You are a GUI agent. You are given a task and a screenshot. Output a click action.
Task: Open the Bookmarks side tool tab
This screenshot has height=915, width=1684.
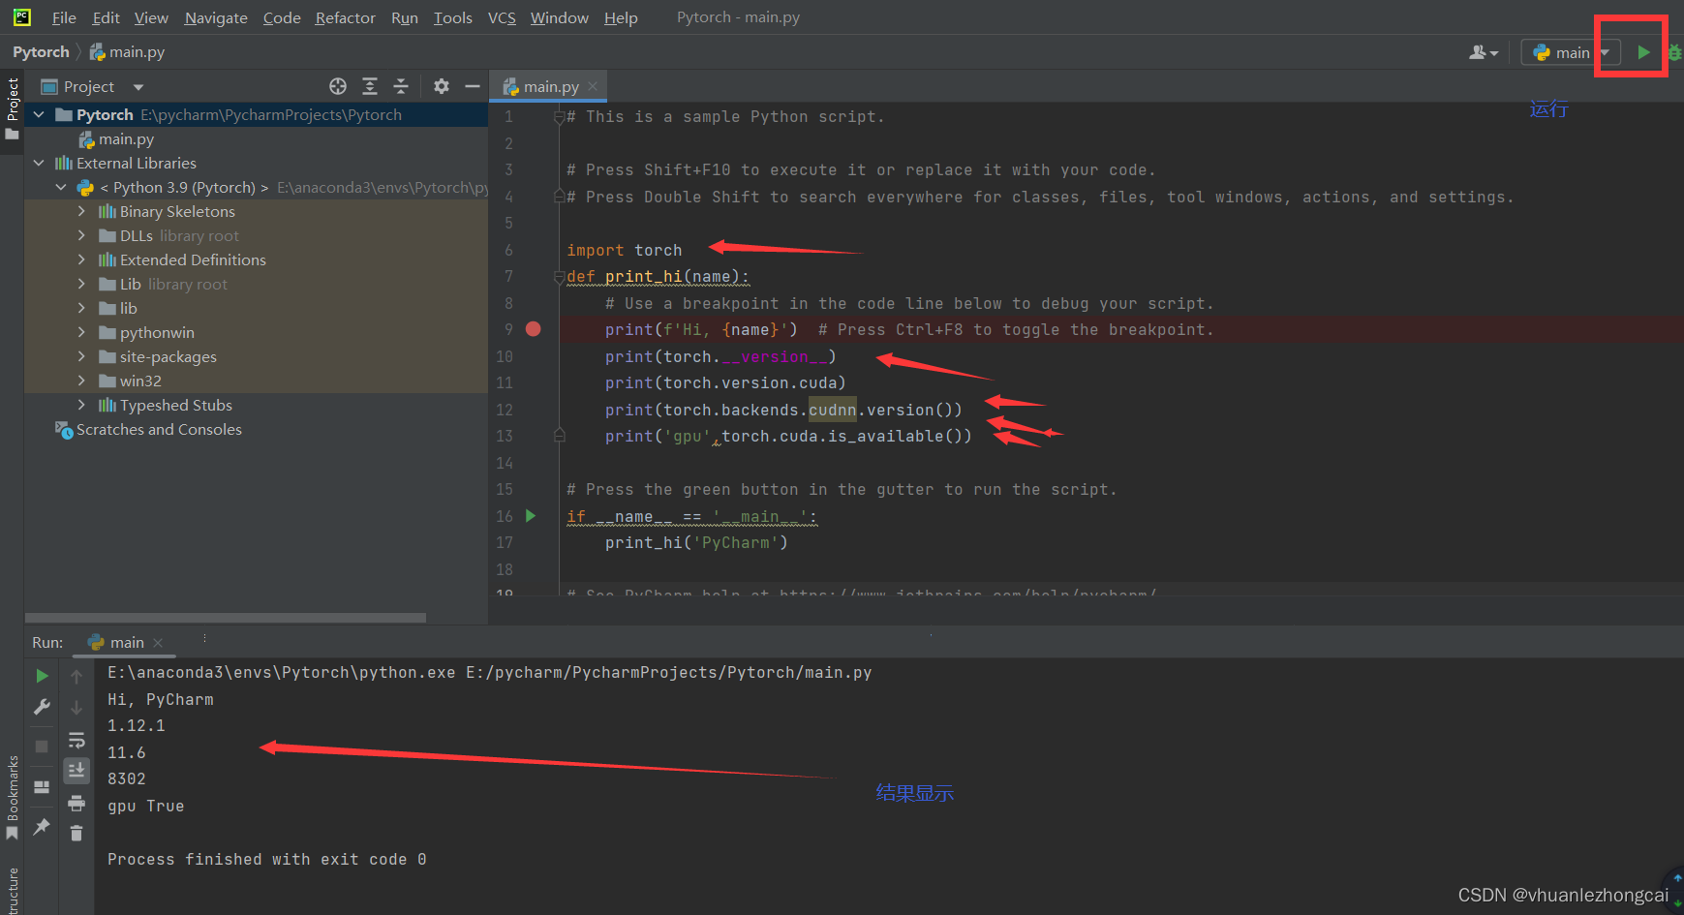coord(12,799)
